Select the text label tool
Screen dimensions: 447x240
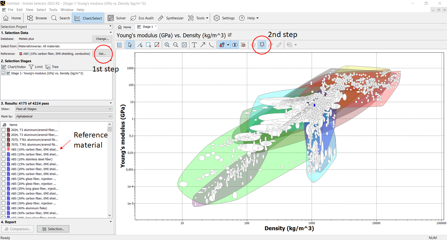tap(194, 45)
